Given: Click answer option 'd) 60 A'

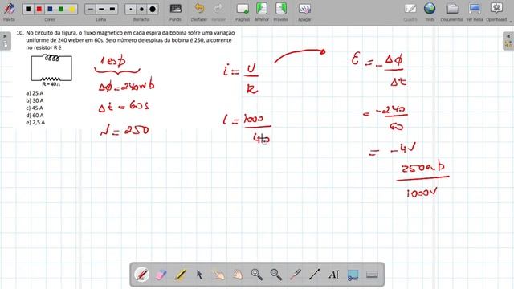Looking at the screenshot, I should point(35,116).
